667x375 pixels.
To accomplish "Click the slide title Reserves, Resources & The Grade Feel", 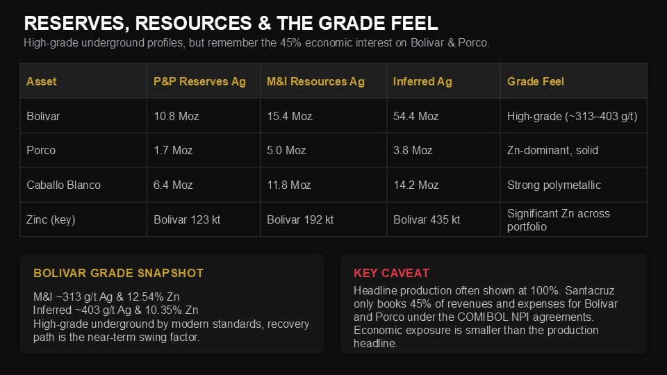I will (x=231, y=24).
